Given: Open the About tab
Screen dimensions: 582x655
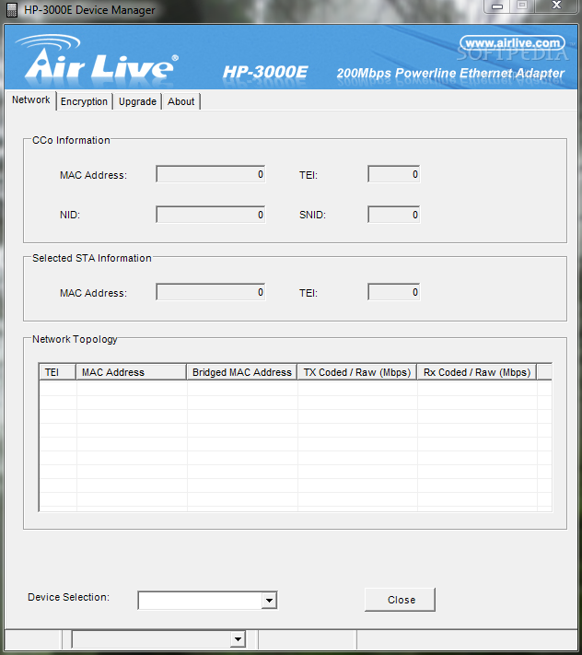Looking at the screenshot, I should (180, 101).
